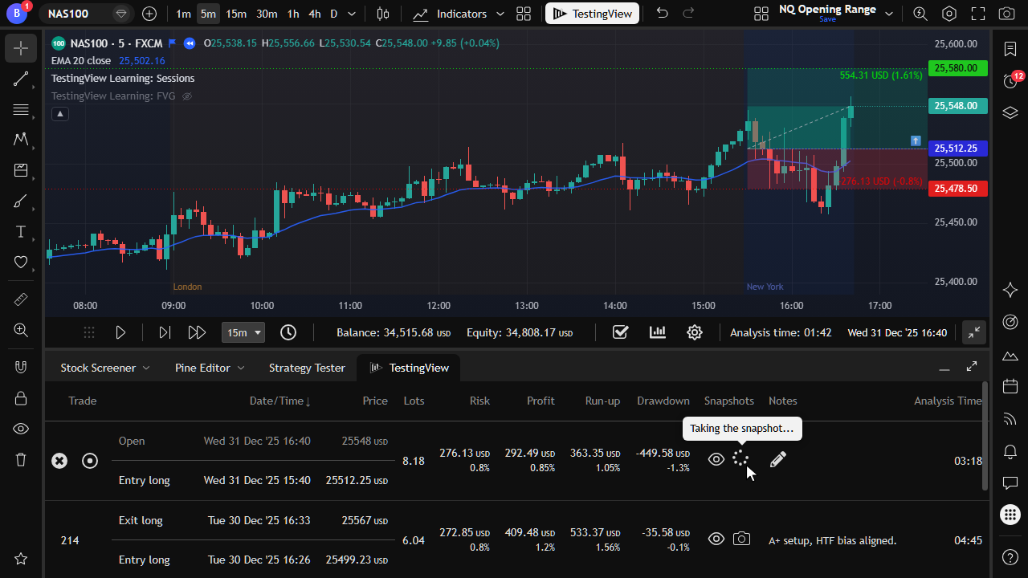Edit notes pencil for open trade
This screenshot has width=1028, height=578.
777,459
